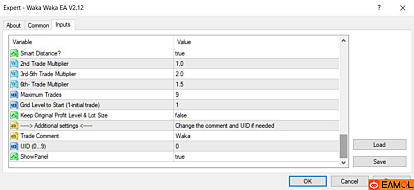Click Keep Original Profit Level & Lot Size name
The image size is (414, 190).
point(64,115)
